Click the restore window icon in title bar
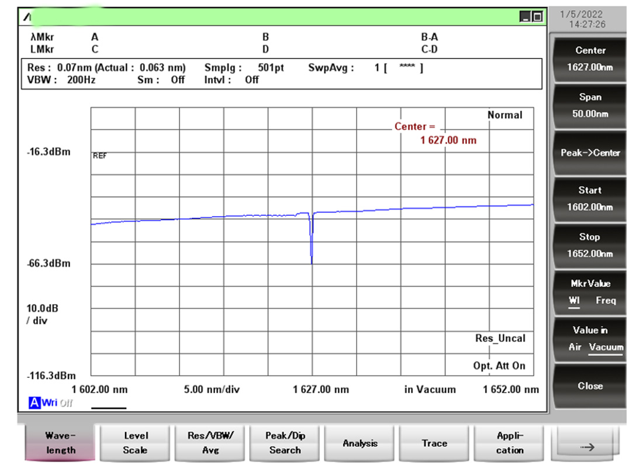The image size is (643, 468). point(537,18)
